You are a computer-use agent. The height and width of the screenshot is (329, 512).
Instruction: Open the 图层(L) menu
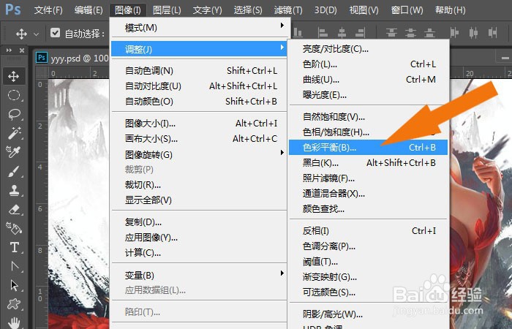click(167, 10)
